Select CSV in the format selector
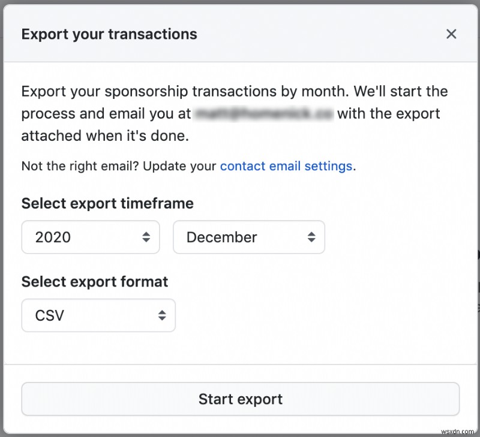The height and width of the screenshot is (437, 480). point(52,315)
